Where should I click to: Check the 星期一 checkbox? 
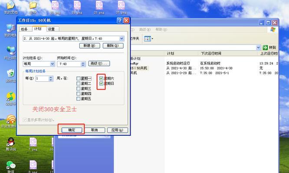point(78,78)
